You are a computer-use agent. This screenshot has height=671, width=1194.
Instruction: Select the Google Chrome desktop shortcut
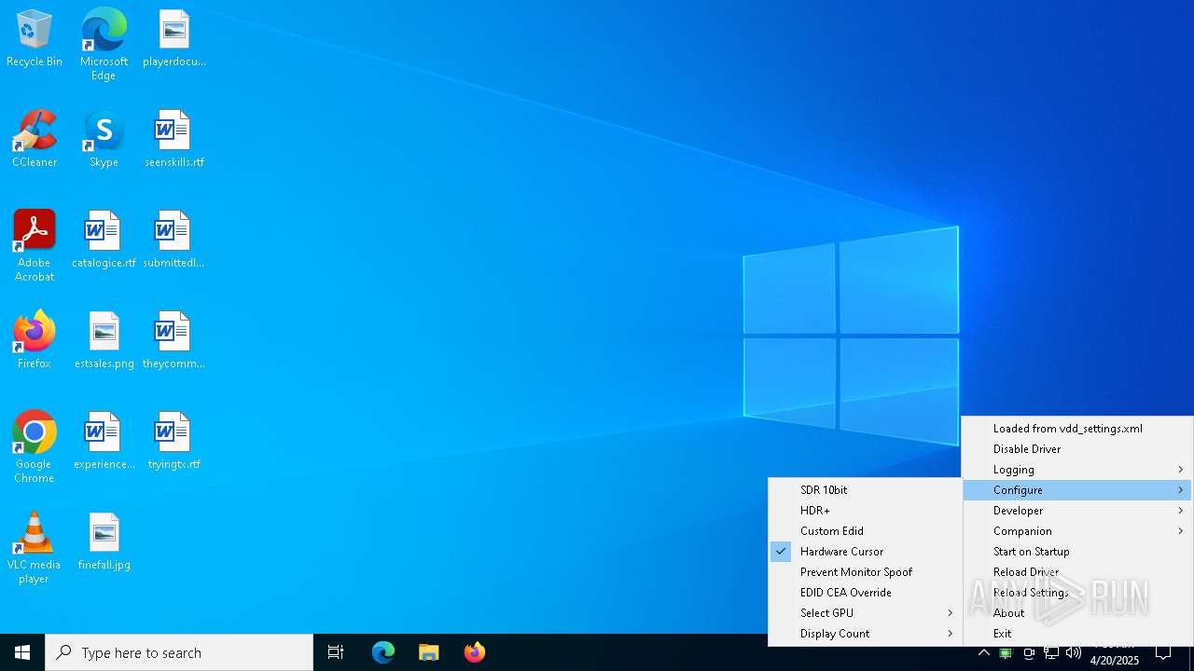(x=35, y=447)
